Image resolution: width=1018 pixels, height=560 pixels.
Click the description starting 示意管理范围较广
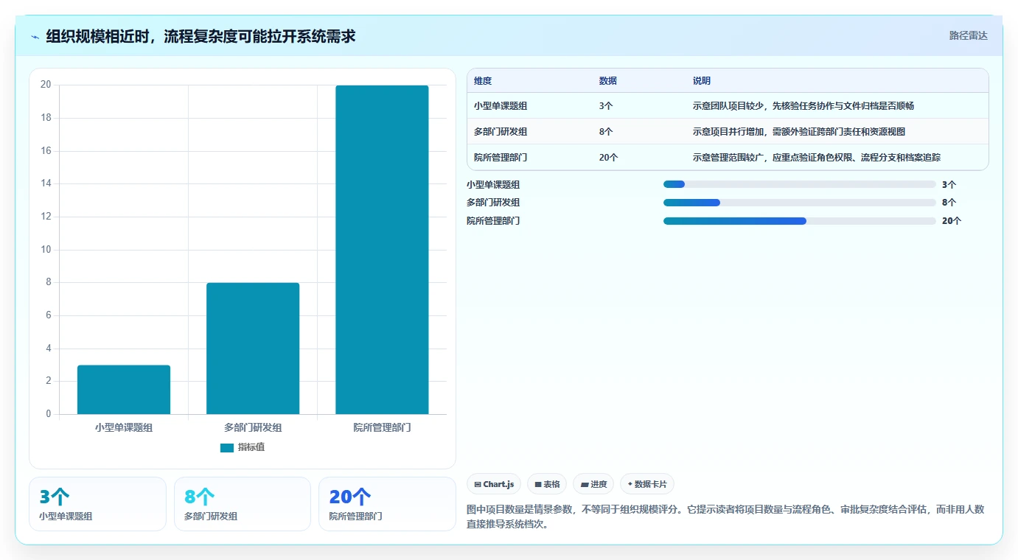tap(817, 158)
